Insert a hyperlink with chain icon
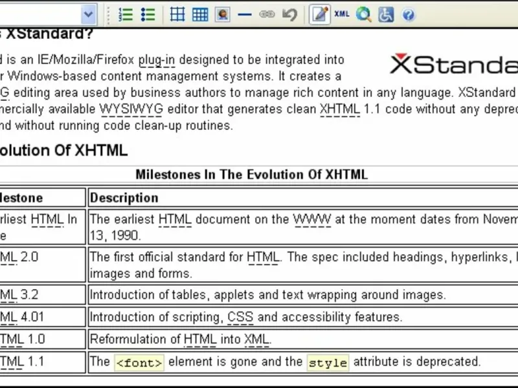The width and height of the screenshot is (518, 388). click(267, 14)
